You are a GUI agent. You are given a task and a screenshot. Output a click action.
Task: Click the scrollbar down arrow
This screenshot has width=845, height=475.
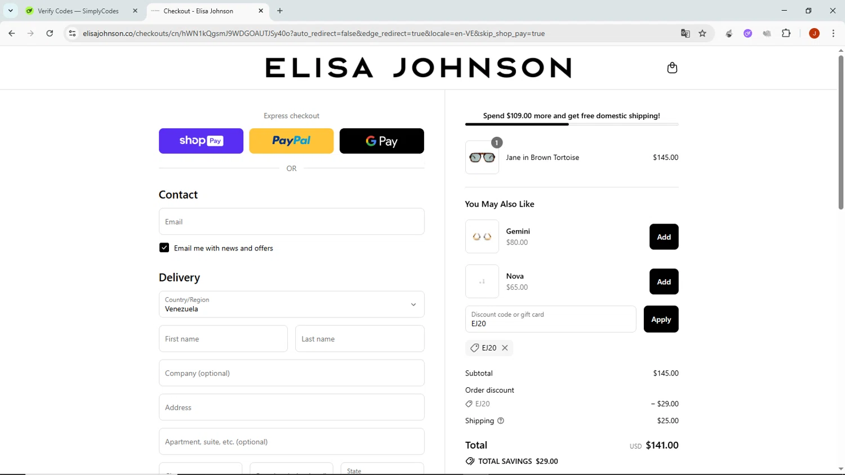(840, 469)
